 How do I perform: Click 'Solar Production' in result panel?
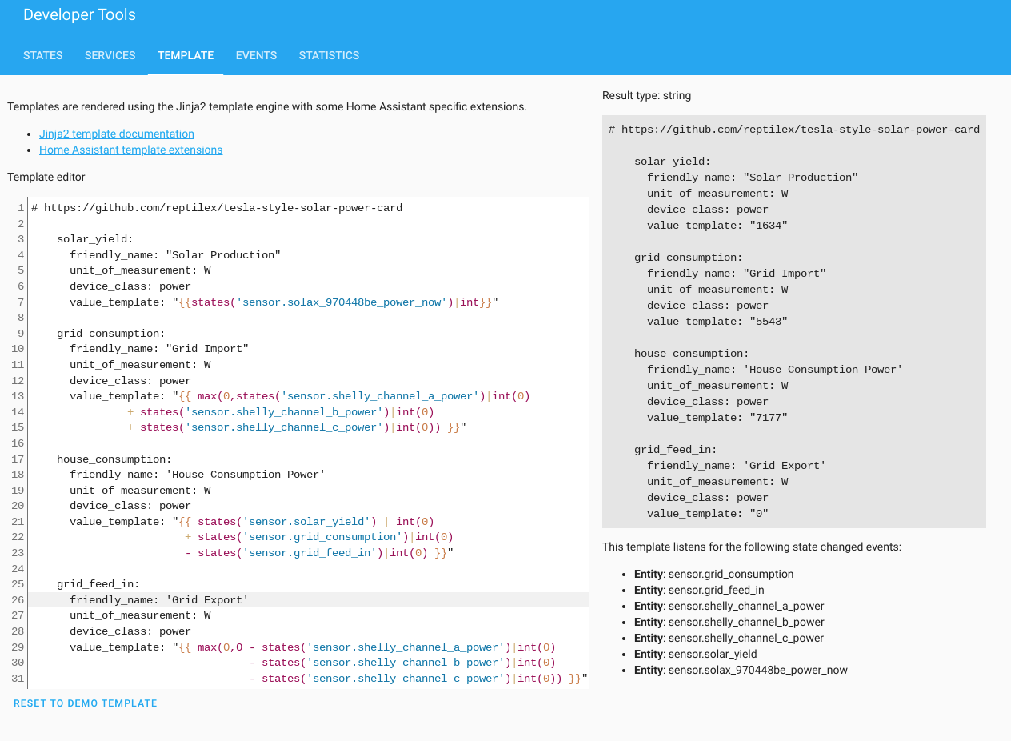click(801, 178)
